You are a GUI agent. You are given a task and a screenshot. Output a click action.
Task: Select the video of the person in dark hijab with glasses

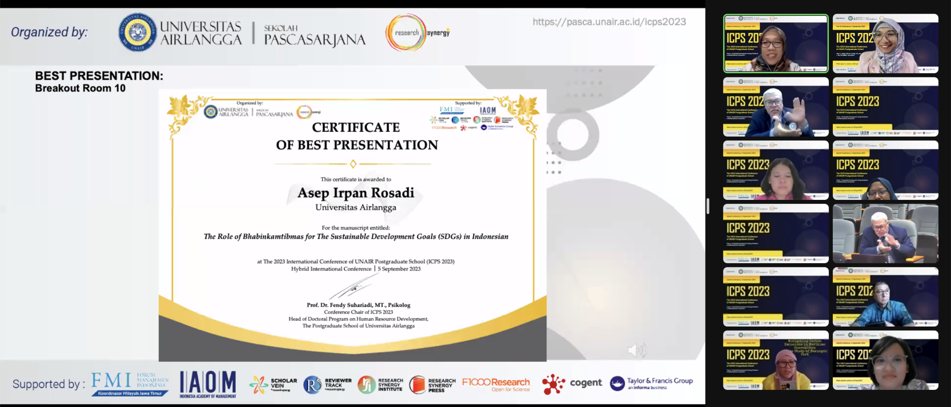coord(885,170)
